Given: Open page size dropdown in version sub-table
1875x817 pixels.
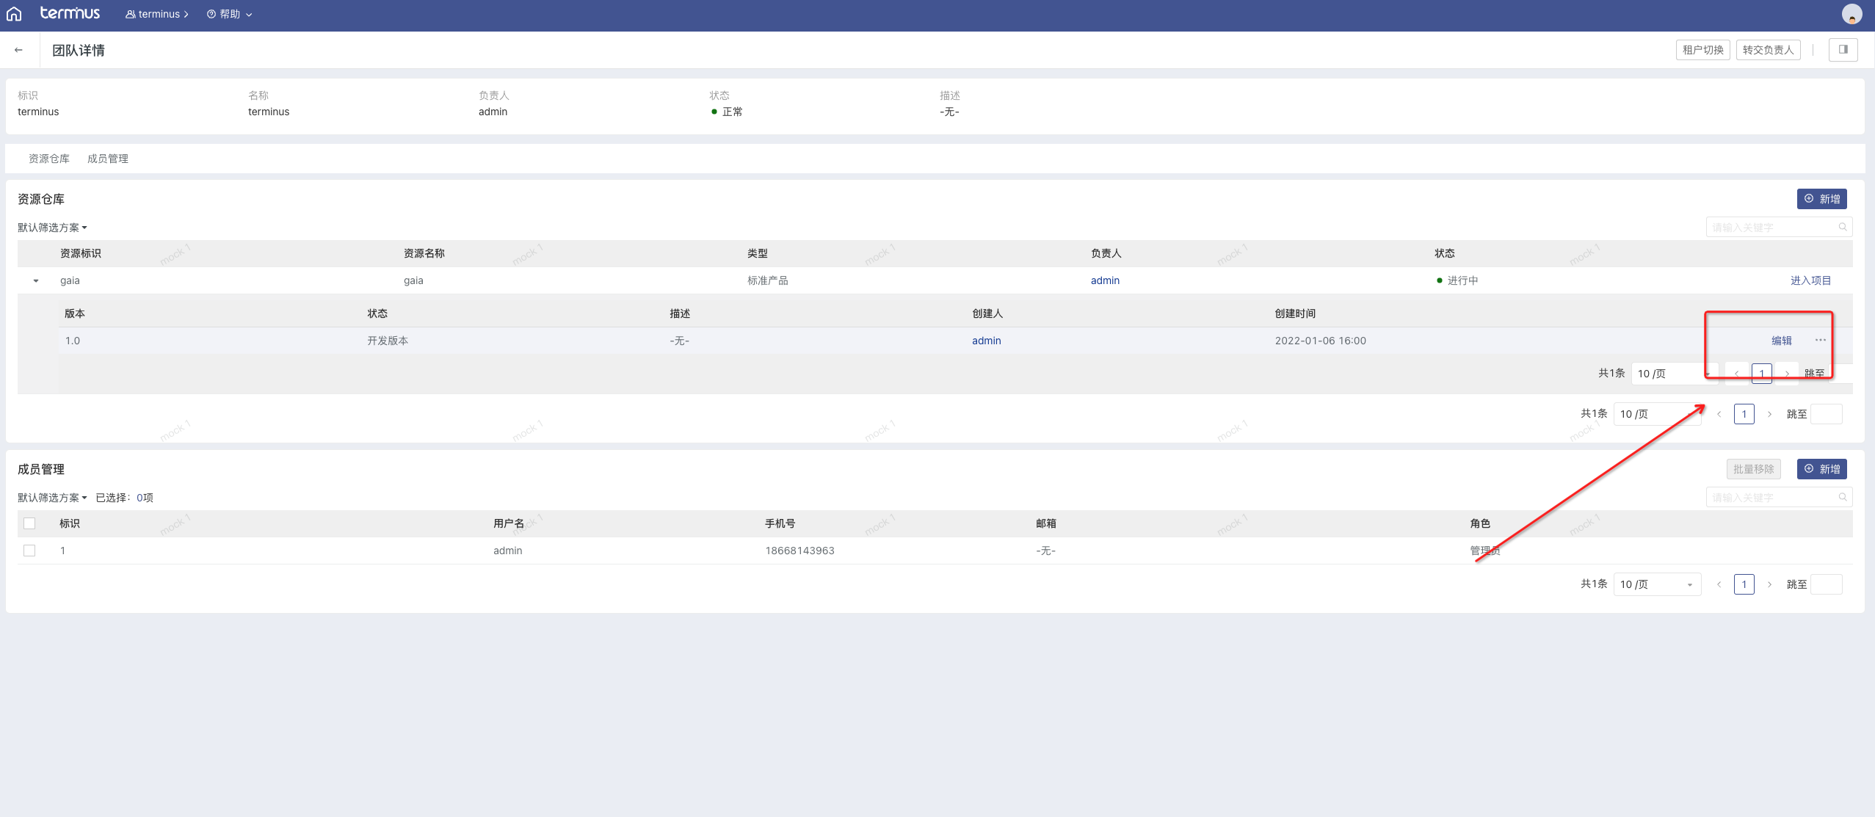Looking at the screenshot, I should tap(1675, 374).
